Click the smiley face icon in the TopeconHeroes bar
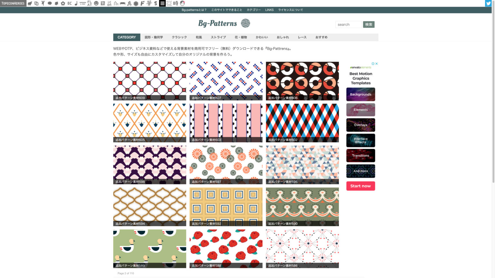Viewport: 495px width, 278px height. pyautogui.click(x=96, y=4)
